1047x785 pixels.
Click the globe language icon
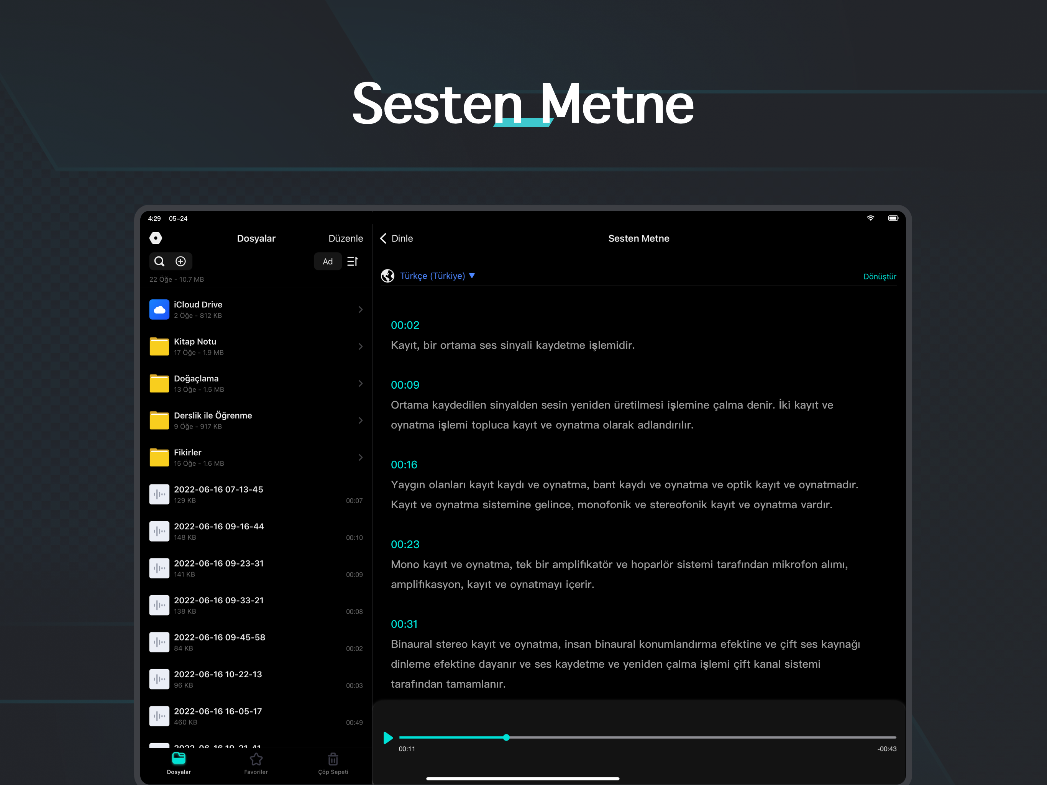coord(388,276)
